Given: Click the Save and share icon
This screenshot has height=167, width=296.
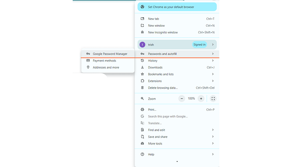Looking at the screenshot, I should tap(143, 136).
